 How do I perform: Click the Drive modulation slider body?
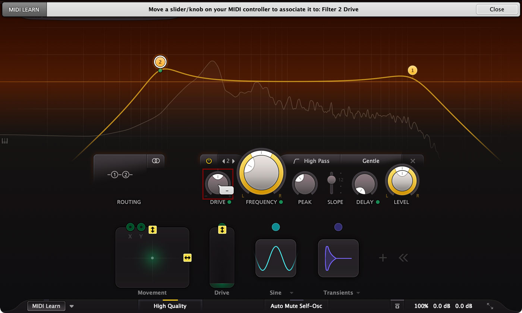click(x=222, y=258)
